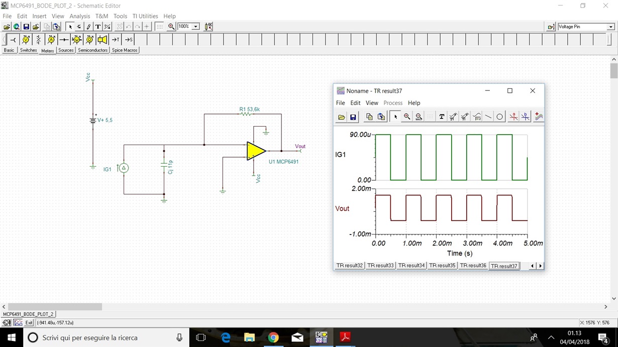Image resolution: width=618 pixels, height=347 pixels.
Task: Click the Open file icon in main toolbar
Action: tap(7, 27)
